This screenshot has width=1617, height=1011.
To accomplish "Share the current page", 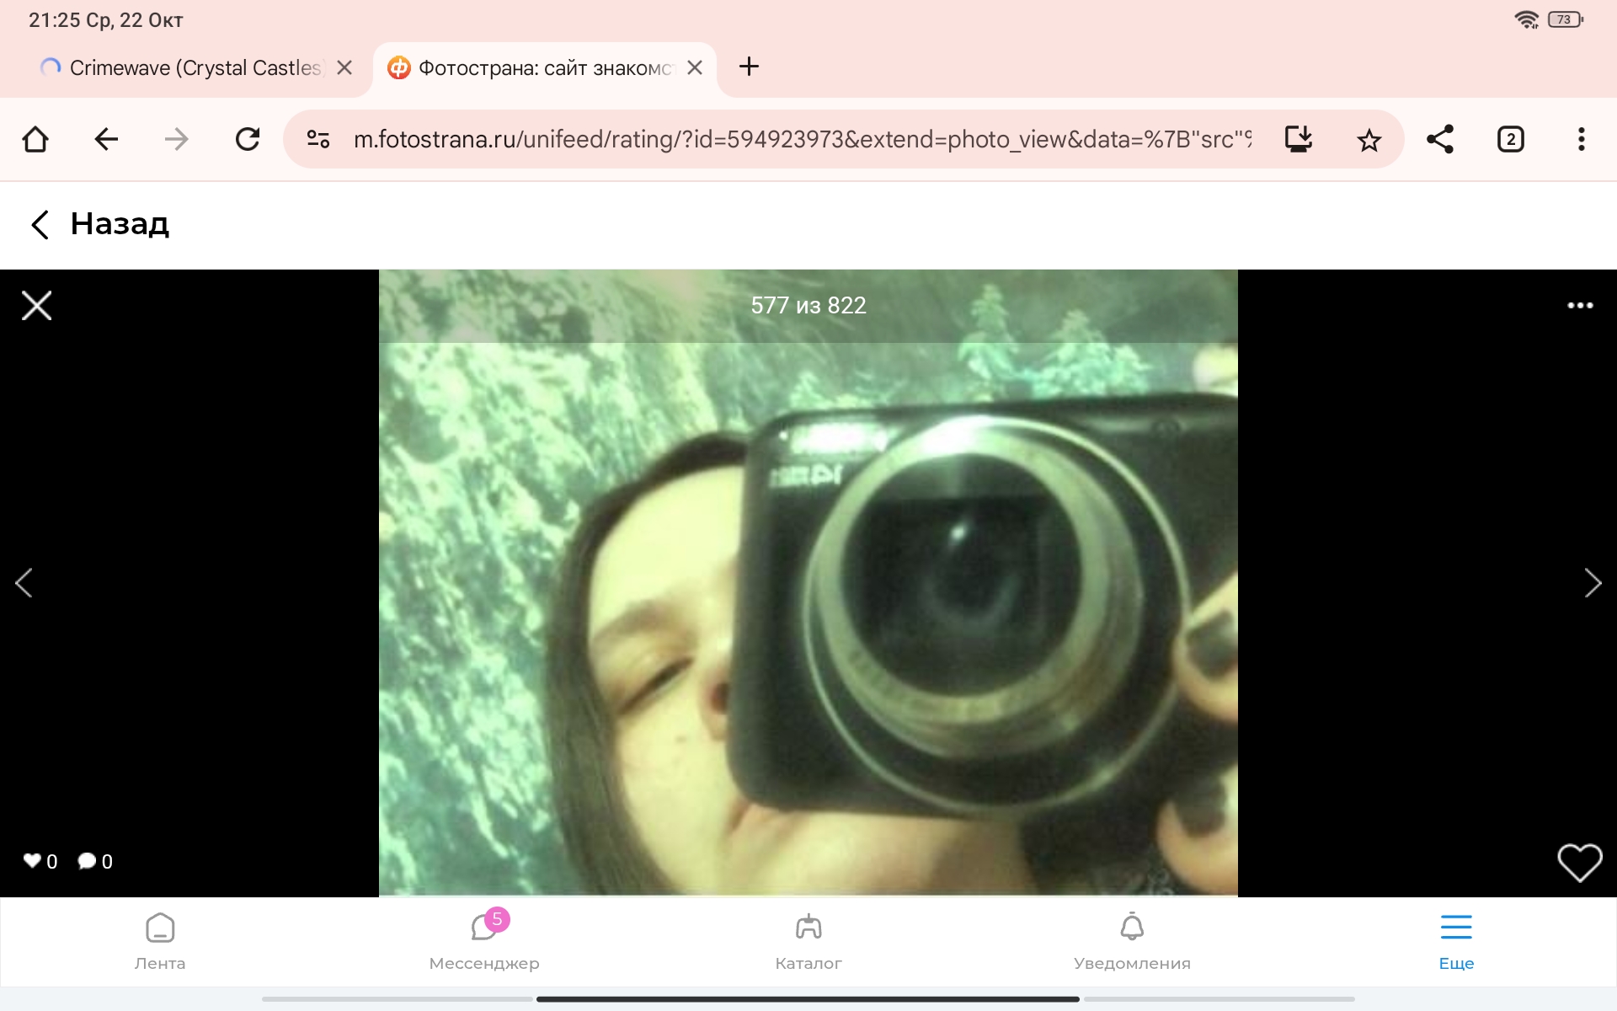I will 1441,139.
